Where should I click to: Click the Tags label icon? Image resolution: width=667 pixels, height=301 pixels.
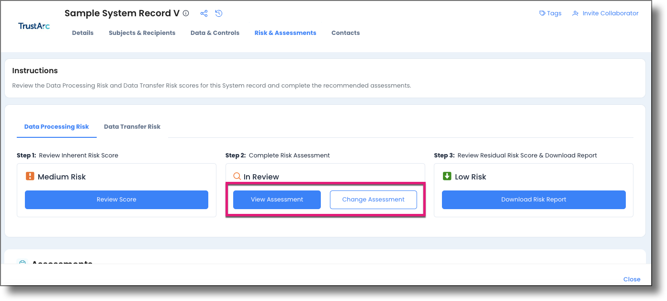pyautogui.click(x=542, y=13)
